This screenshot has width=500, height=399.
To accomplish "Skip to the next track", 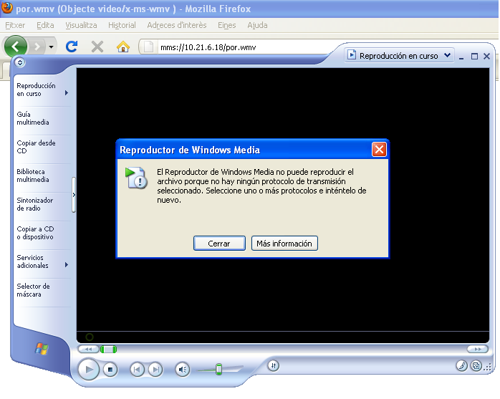I will (x=155, y=370).
